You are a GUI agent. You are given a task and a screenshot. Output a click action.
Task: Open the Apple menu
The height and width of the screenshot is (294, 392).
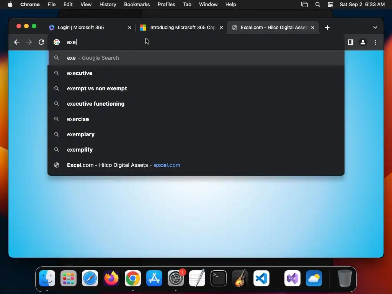pyautogui.click(x=10, y=5)
